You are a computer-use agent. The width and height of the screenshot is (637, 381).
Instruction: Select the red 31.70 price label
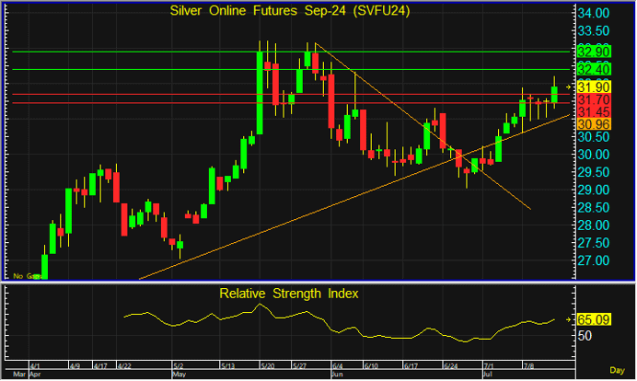click(596, 98)
